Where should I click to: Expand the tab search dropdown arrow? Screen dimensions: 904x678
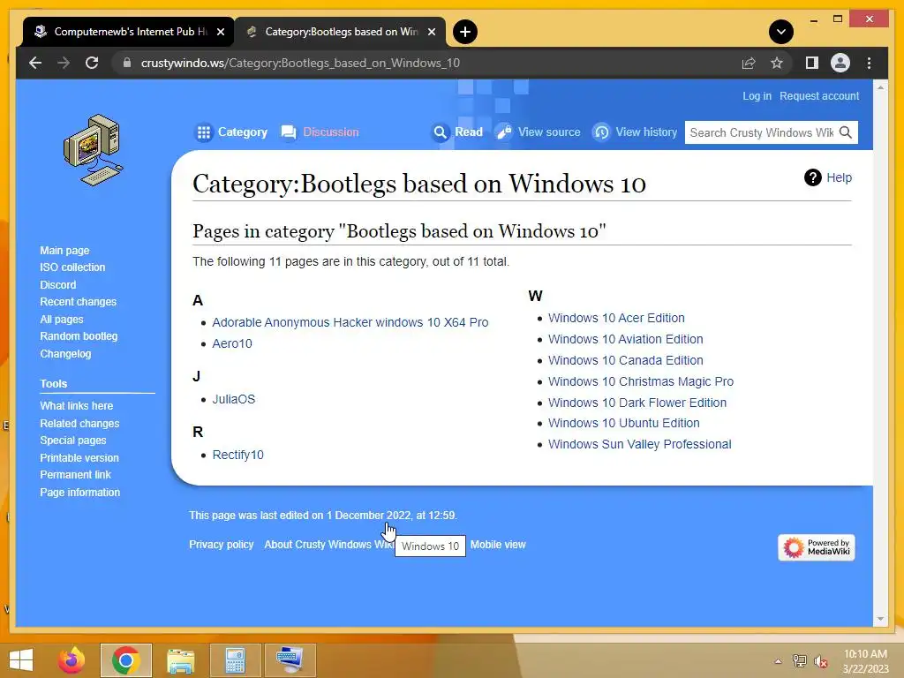780,32
